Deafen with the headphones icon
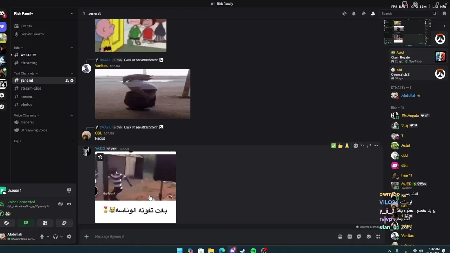 point(55,236)
